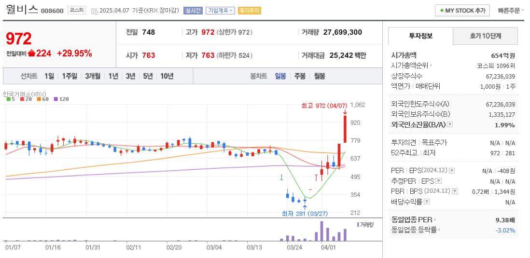The width and height of the screenshot is (530, 258).
Task: Click the 외국인소진율 value 1.99%
Action: [x=504, y=125]
